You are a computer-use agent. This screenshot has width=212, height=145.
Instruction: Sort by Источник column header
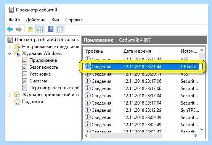coord(189,51)
